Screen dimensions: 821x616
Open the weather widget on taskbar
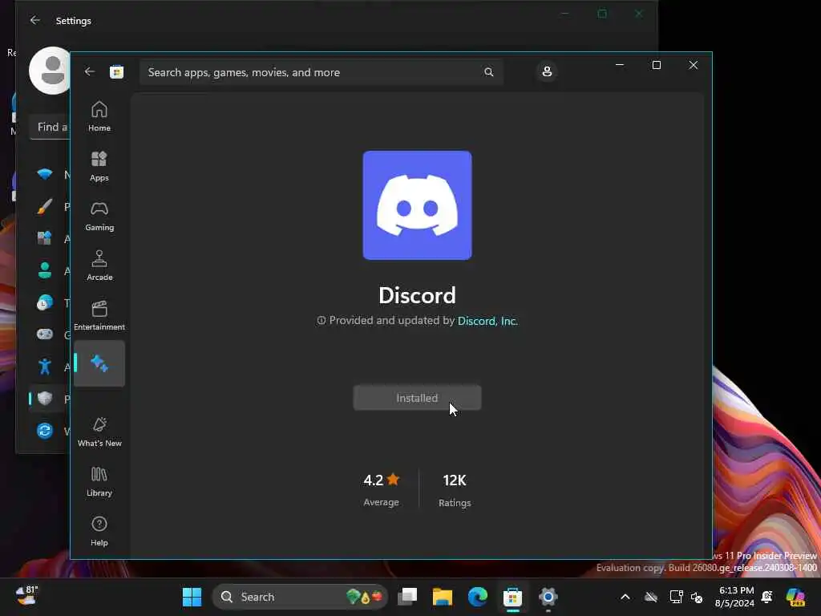[x=26, y=596]
